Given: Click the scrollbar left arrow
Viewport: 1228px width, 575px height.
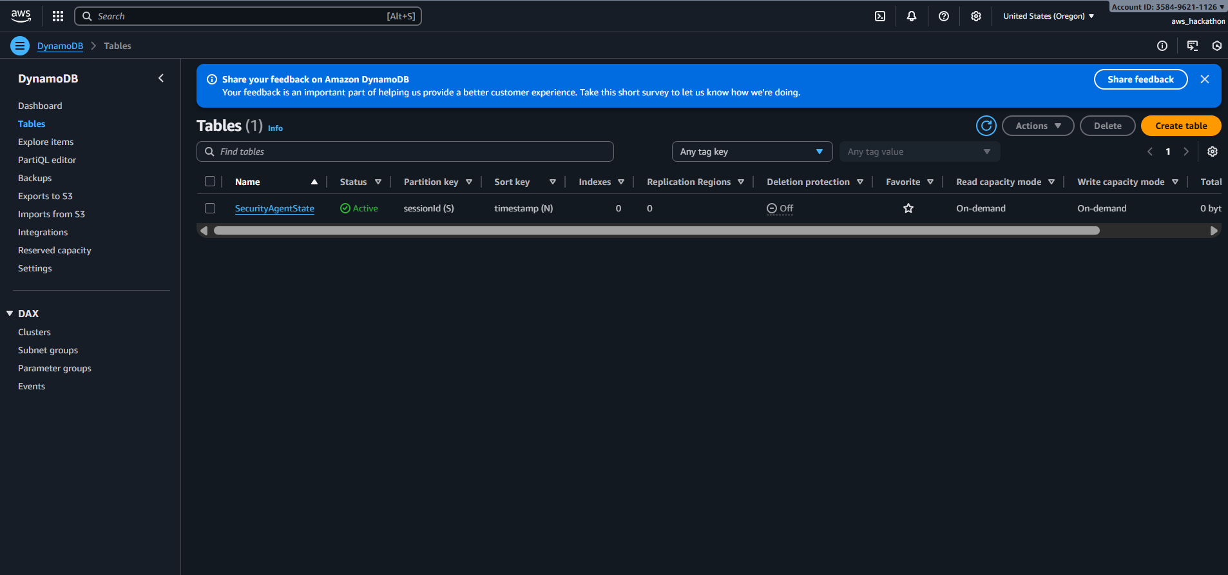Looking at the screenshot, I should [x=204, y=231].
